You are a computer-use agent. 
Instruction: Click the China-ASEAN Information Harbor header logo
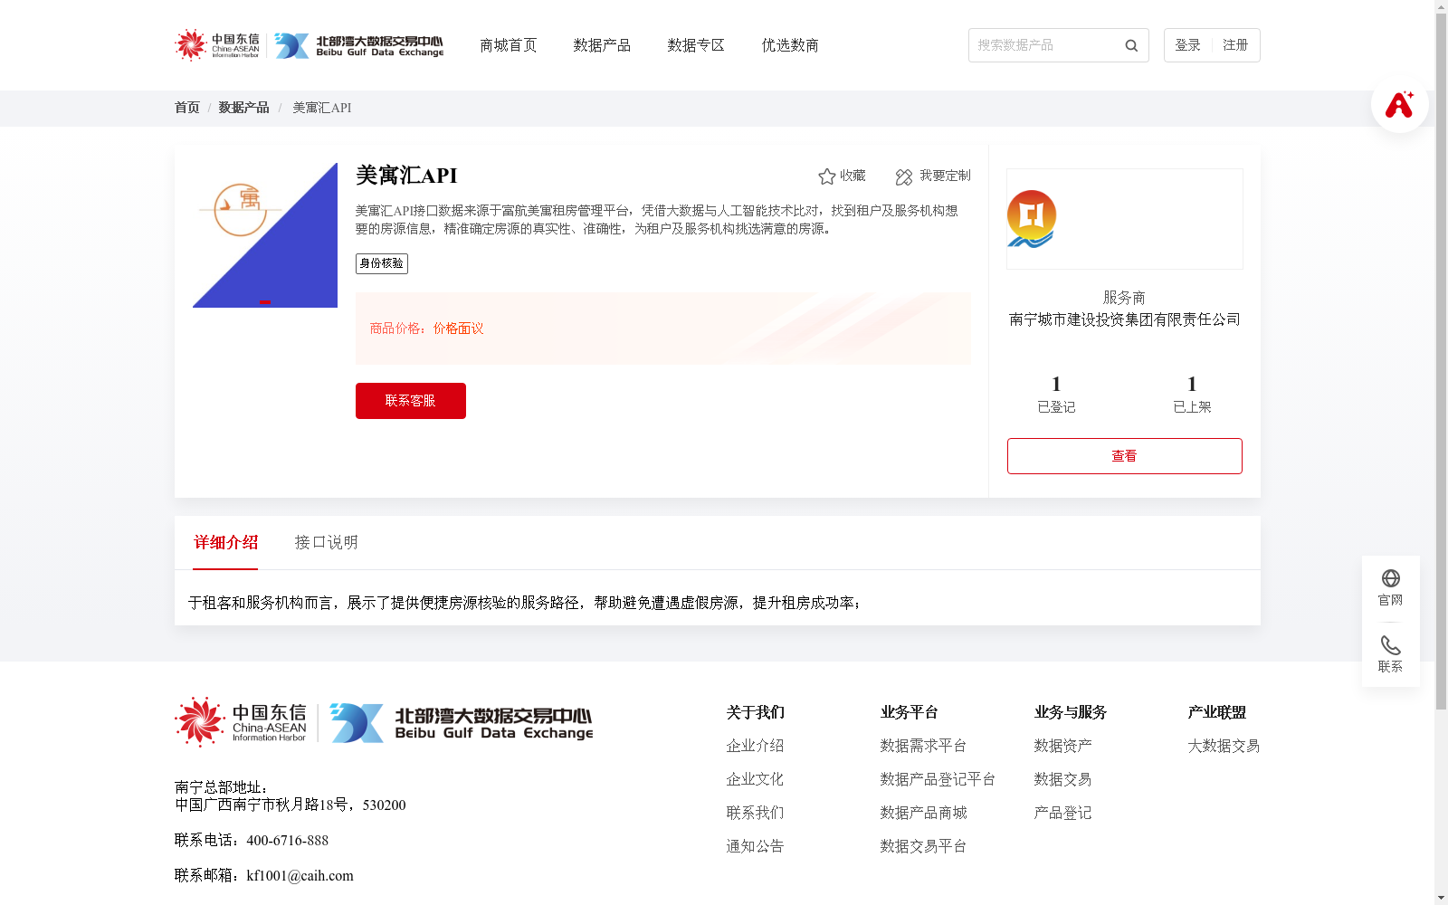click(x=217, y=45)
